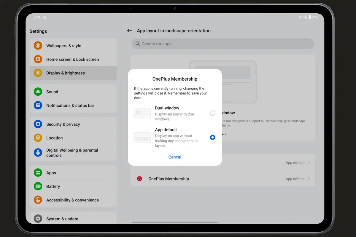Select the Dual-window radio button
Image resolution: width=356 pixels, height=237 pixels.
tap(212, 113)
